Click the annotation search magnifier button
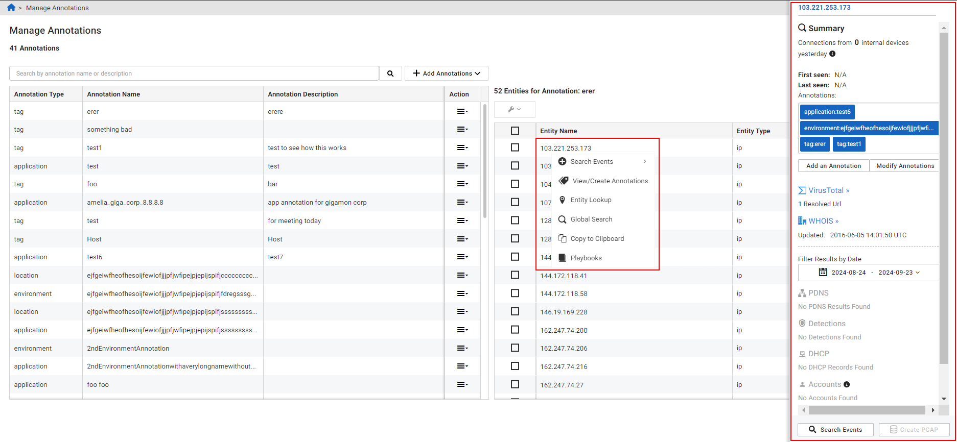 pyautogui.click(x=390, y=73)
